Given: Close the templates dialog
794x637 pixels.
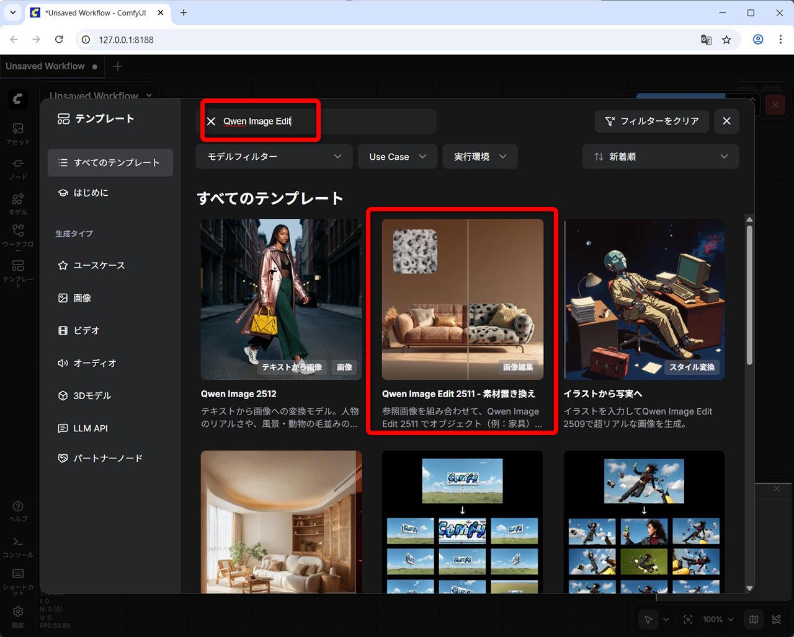Looking at the screenshot, I should 726,121.
